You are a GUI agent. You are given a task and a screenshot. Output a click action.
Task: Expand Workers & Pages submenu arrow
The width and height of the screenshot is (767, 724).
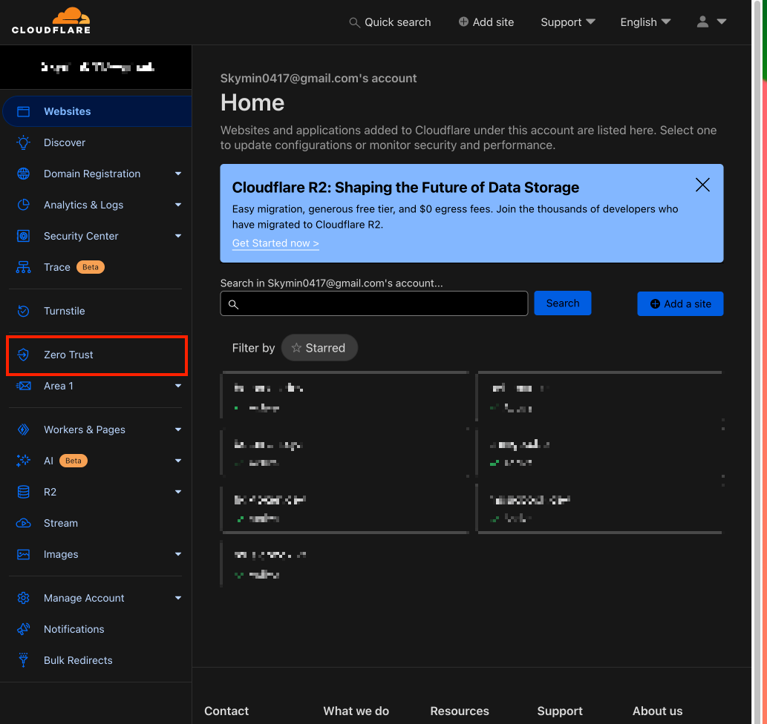[x=178, y=430]
